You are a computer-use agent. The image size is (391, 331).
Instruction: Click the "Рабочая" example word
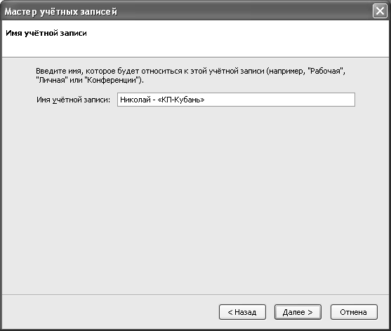325,71
